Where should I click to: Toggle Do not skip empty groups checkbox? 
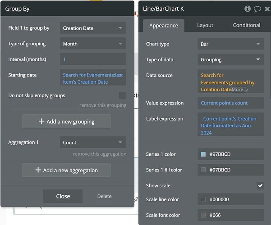123,95
